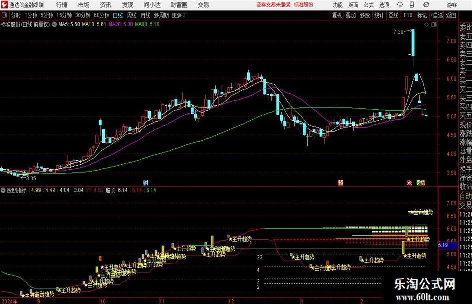
Task: Open the 交易 menu
Action: point(203,5)
